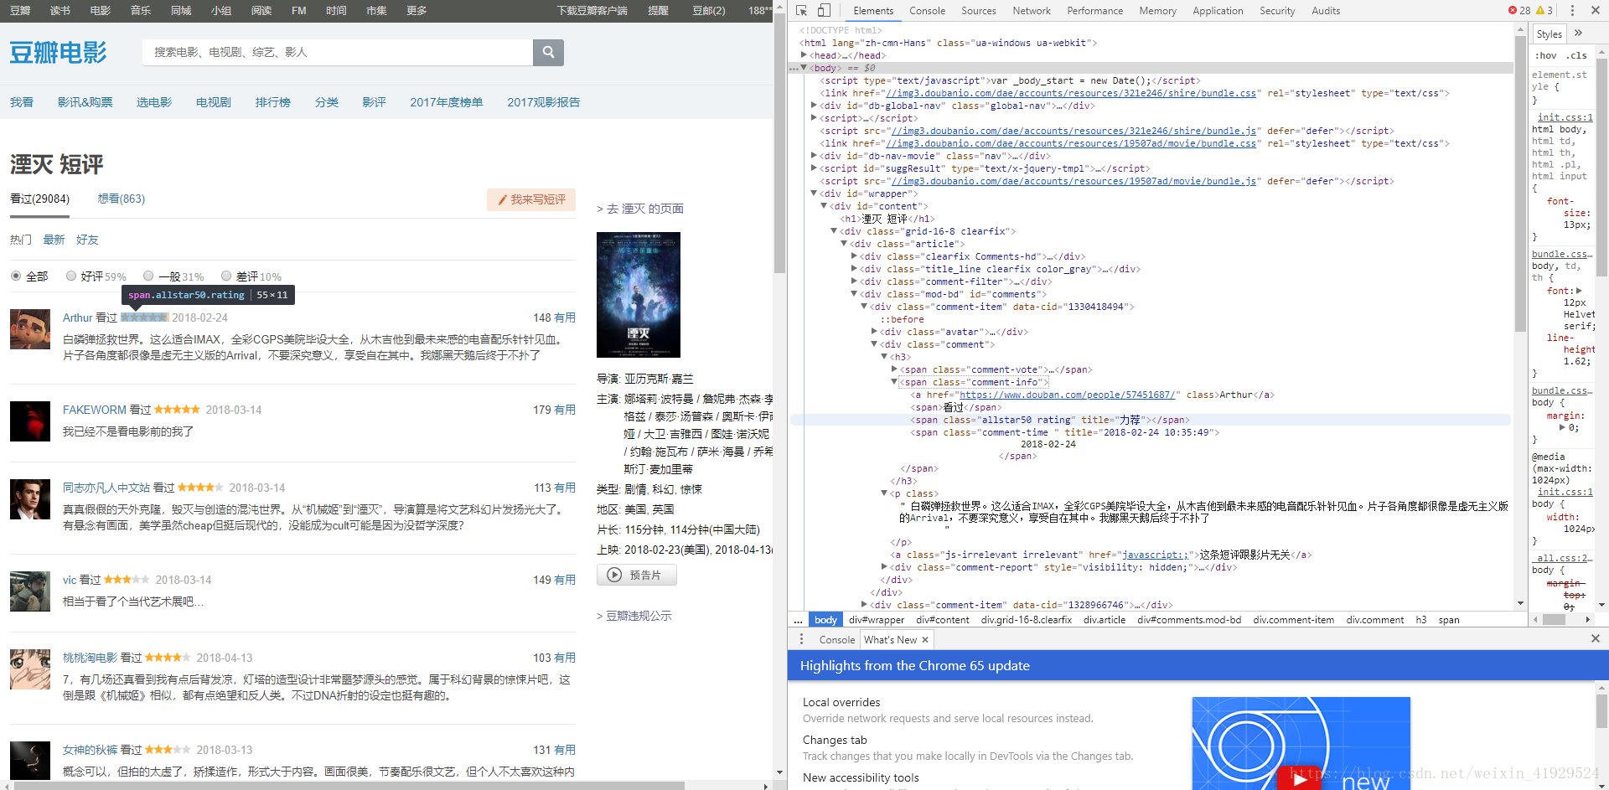
Task: Click FAKEWORM's avatar image
Action: click(x=30, y=421)
